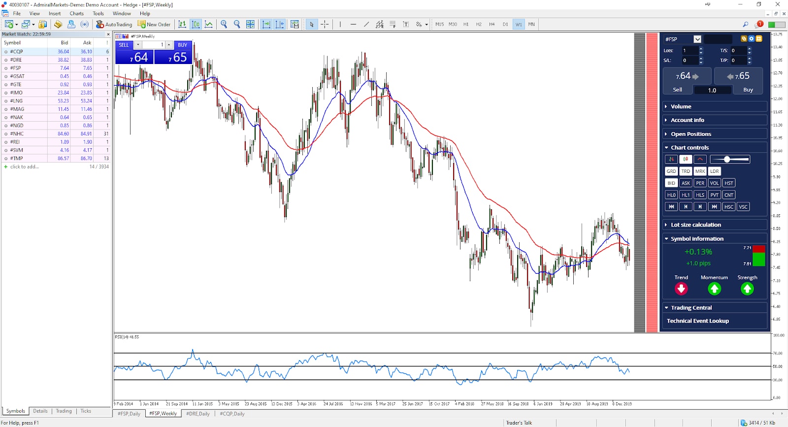Open Technical Event Lookup
This screenshot has width=788, height=427.
coord(697,321)
